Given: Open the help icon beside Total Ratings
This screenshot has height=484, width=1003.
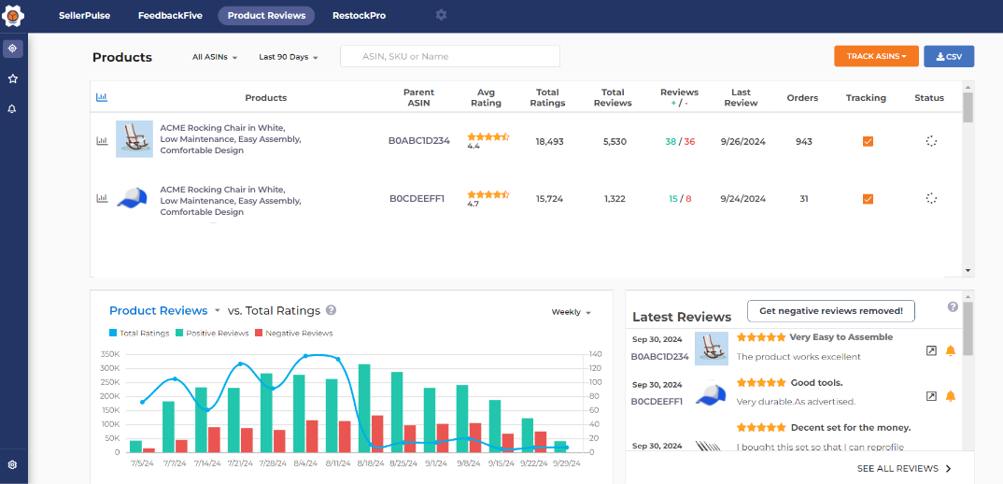Looking at the screenshot, I should (331, 310).
